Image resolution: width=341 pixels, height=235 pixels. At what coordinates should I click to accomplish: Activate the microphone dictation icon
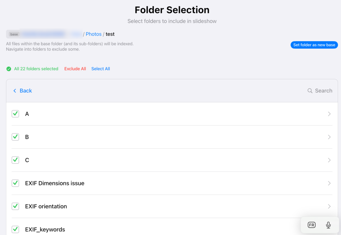point(328,225)
